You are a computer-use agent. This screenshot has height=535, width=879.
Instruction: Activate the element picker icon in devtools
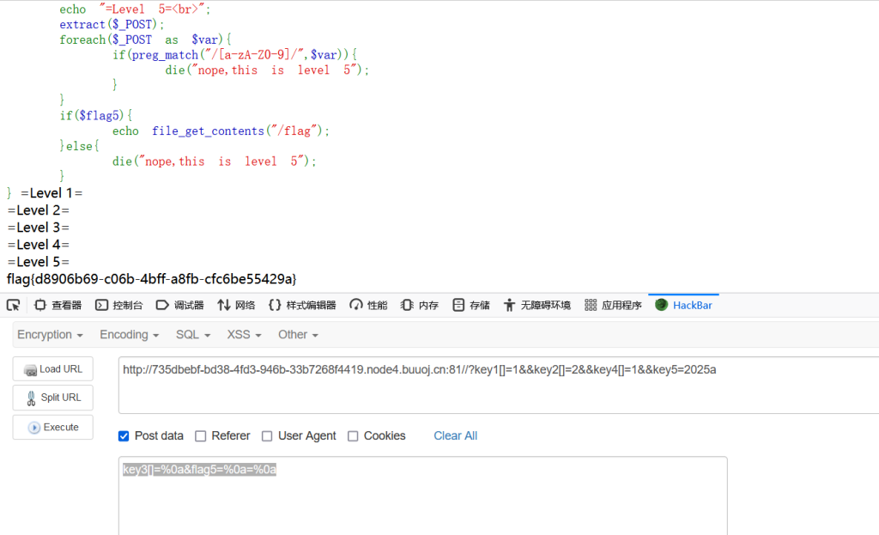[x=13, y=305]
